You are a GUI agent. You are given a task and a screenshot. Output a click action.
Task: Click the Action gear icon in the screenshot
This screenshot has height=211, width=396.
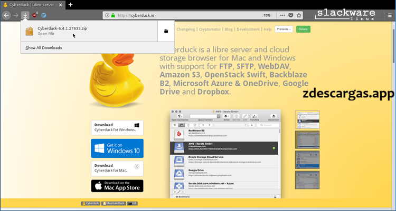(227, 116)
